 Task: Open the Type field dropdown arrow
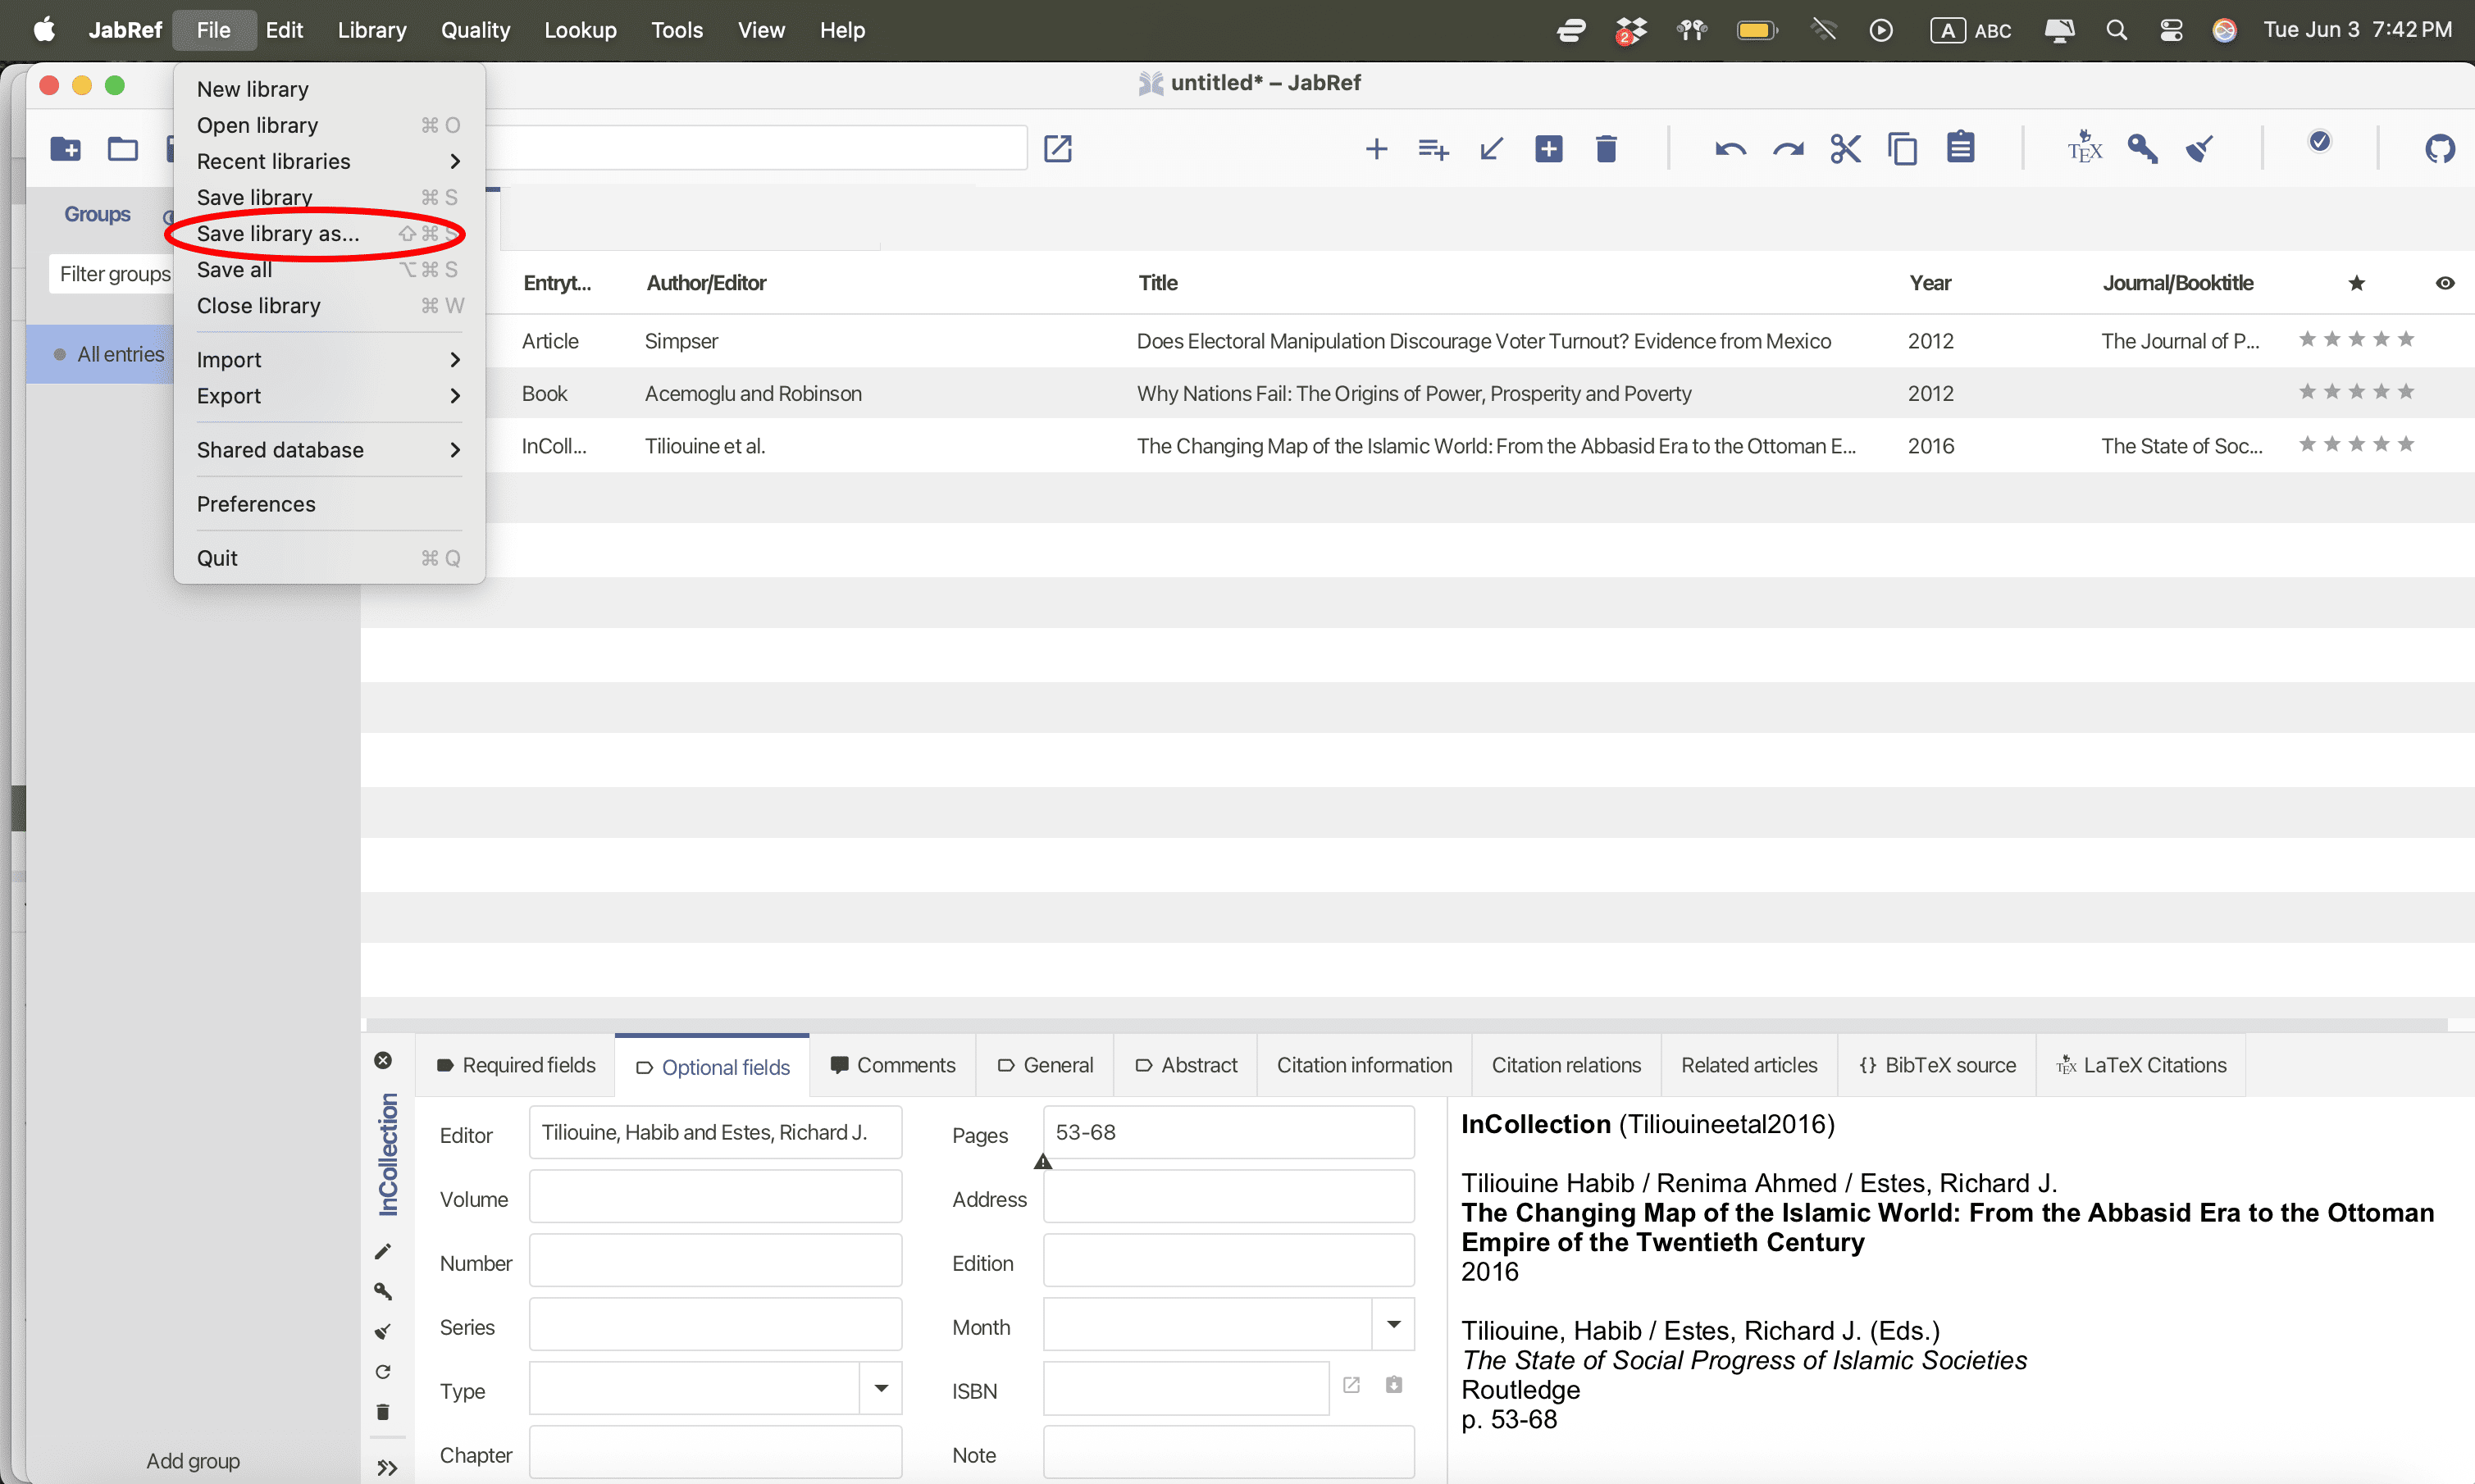pos(881,1389)
